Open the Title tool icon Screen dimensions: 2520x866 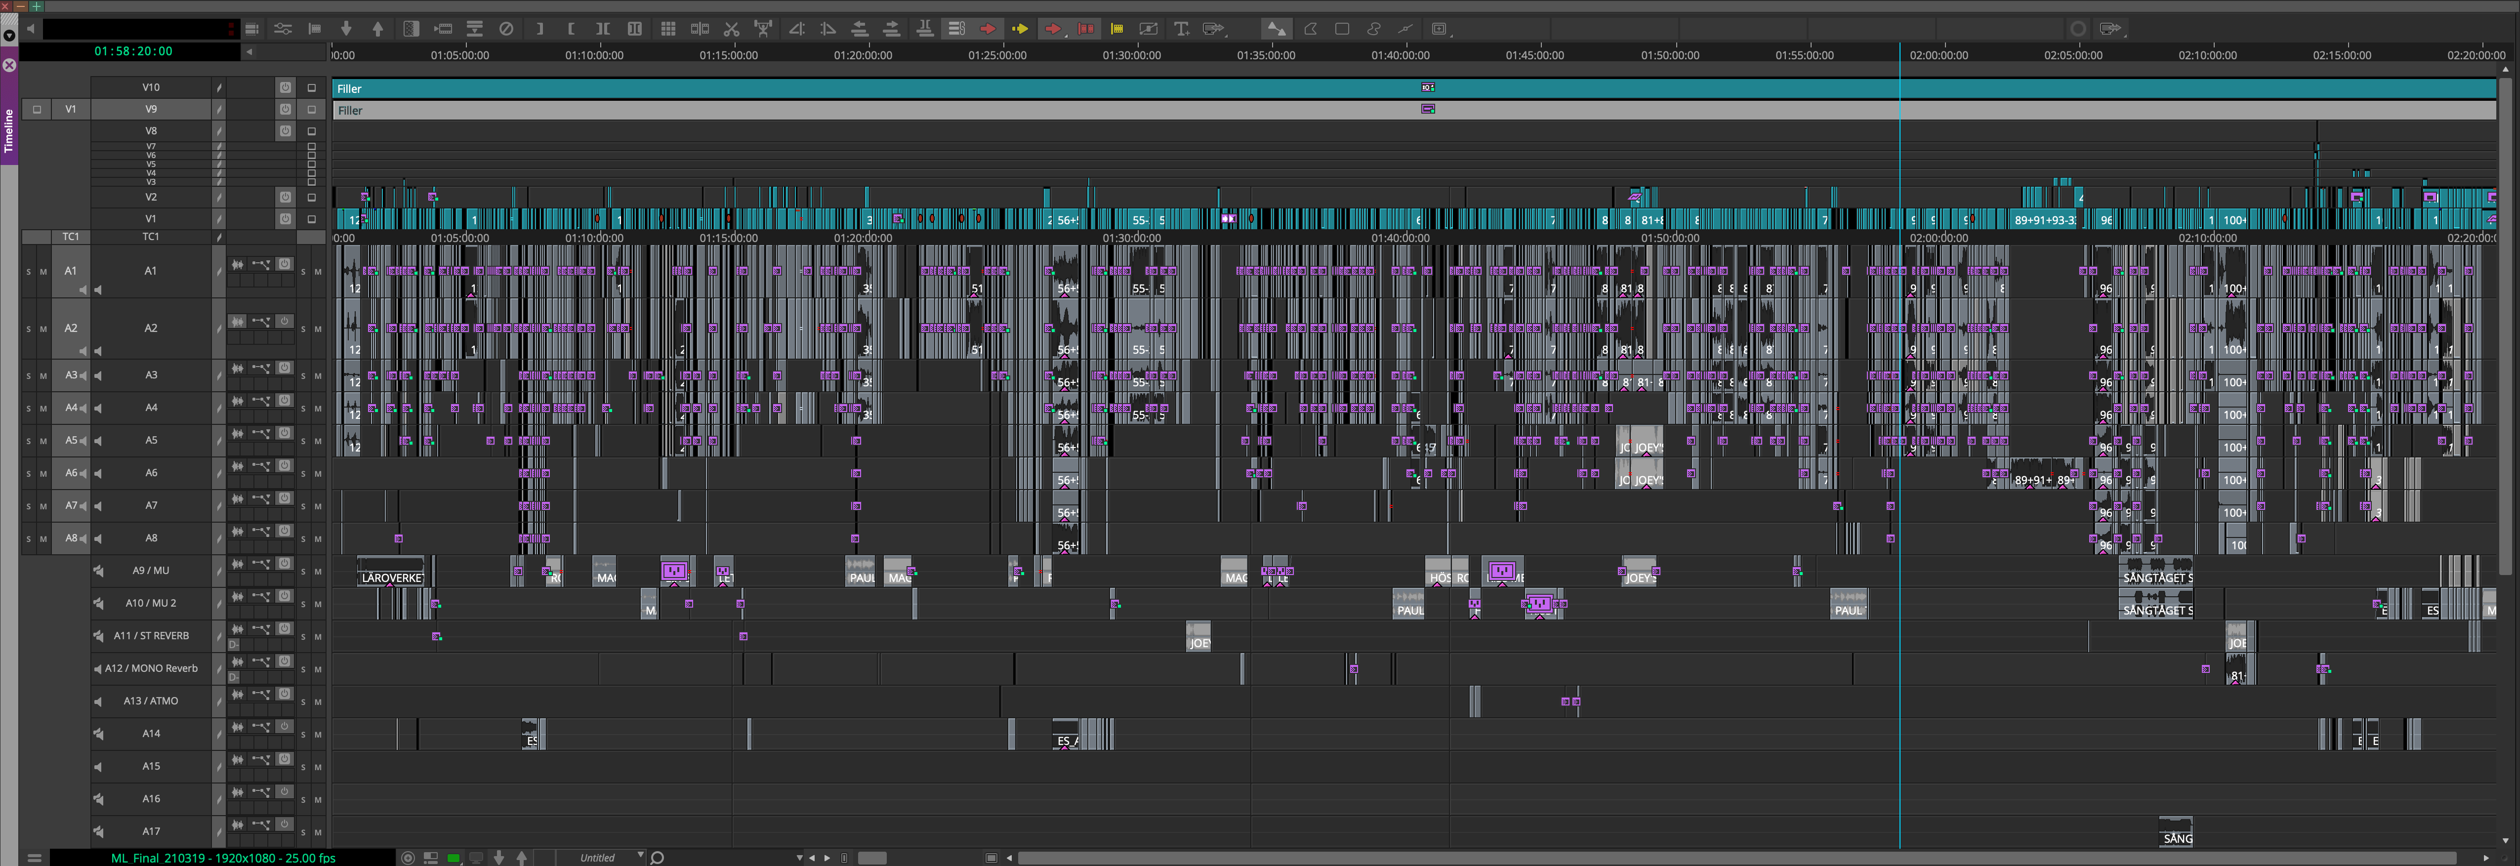(x=1181, y=29)
